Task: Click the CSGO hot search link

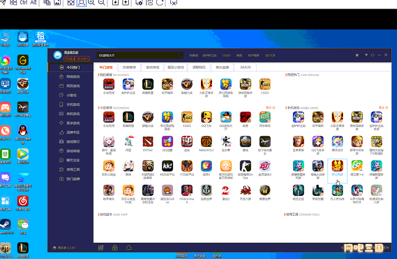Action: pyautogui.click(x=226, y=55)
